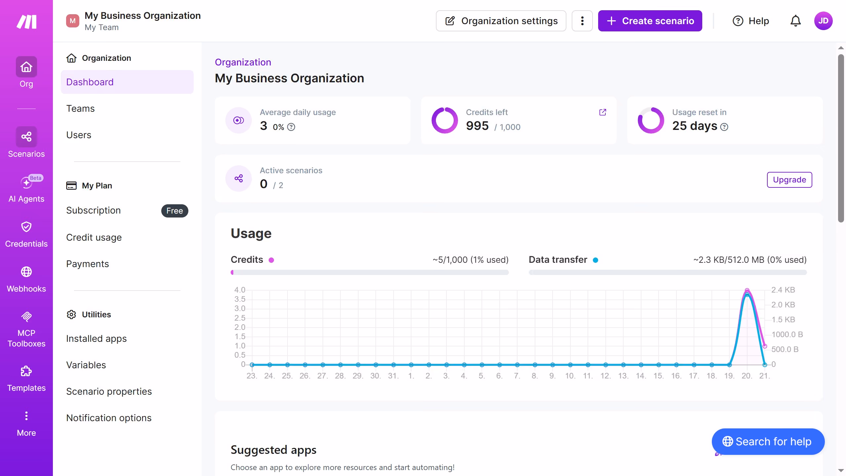This screenshot has height=476, width=846.
Task: Open Payments page
Action: [127, 264]
